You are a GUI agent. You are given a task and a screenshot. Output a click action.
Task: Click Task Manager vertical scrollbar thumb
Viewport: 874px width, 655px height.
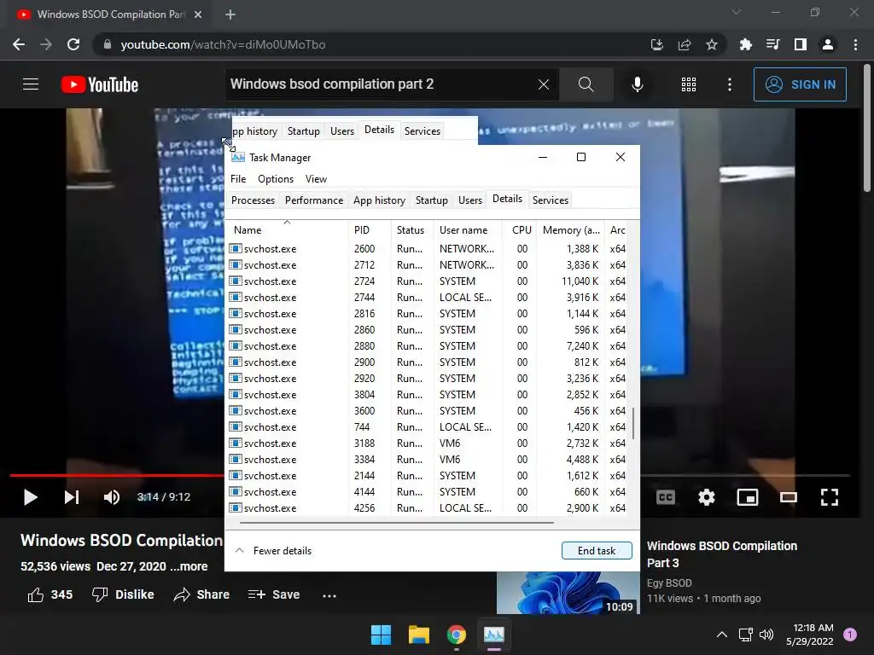pos(633,423)
